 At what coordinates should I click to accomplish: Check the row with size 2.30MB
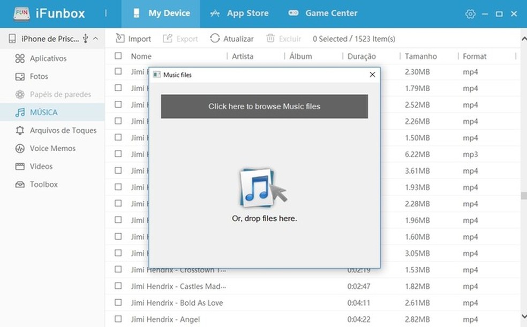(118, 71)
